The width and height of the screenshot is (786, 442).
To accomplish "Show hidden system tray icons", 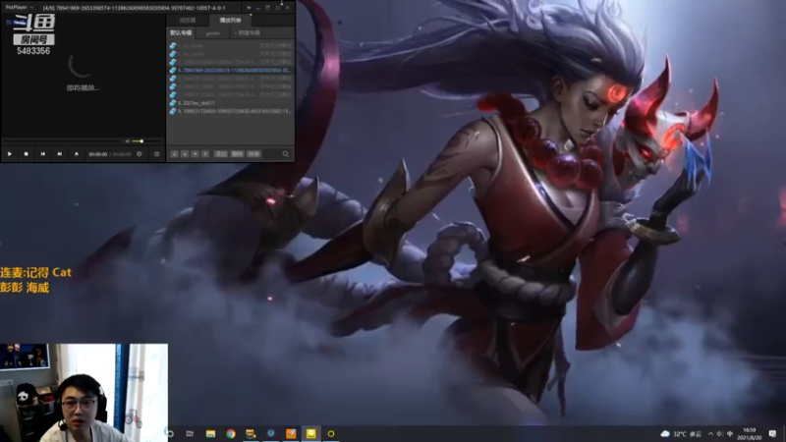I will coord(710,434).
